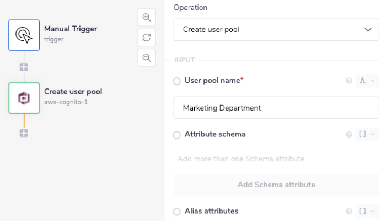This screenshot has height=221, width=386.
Task: Show help tooltip for Attribute schema
Action: point(349,134)
